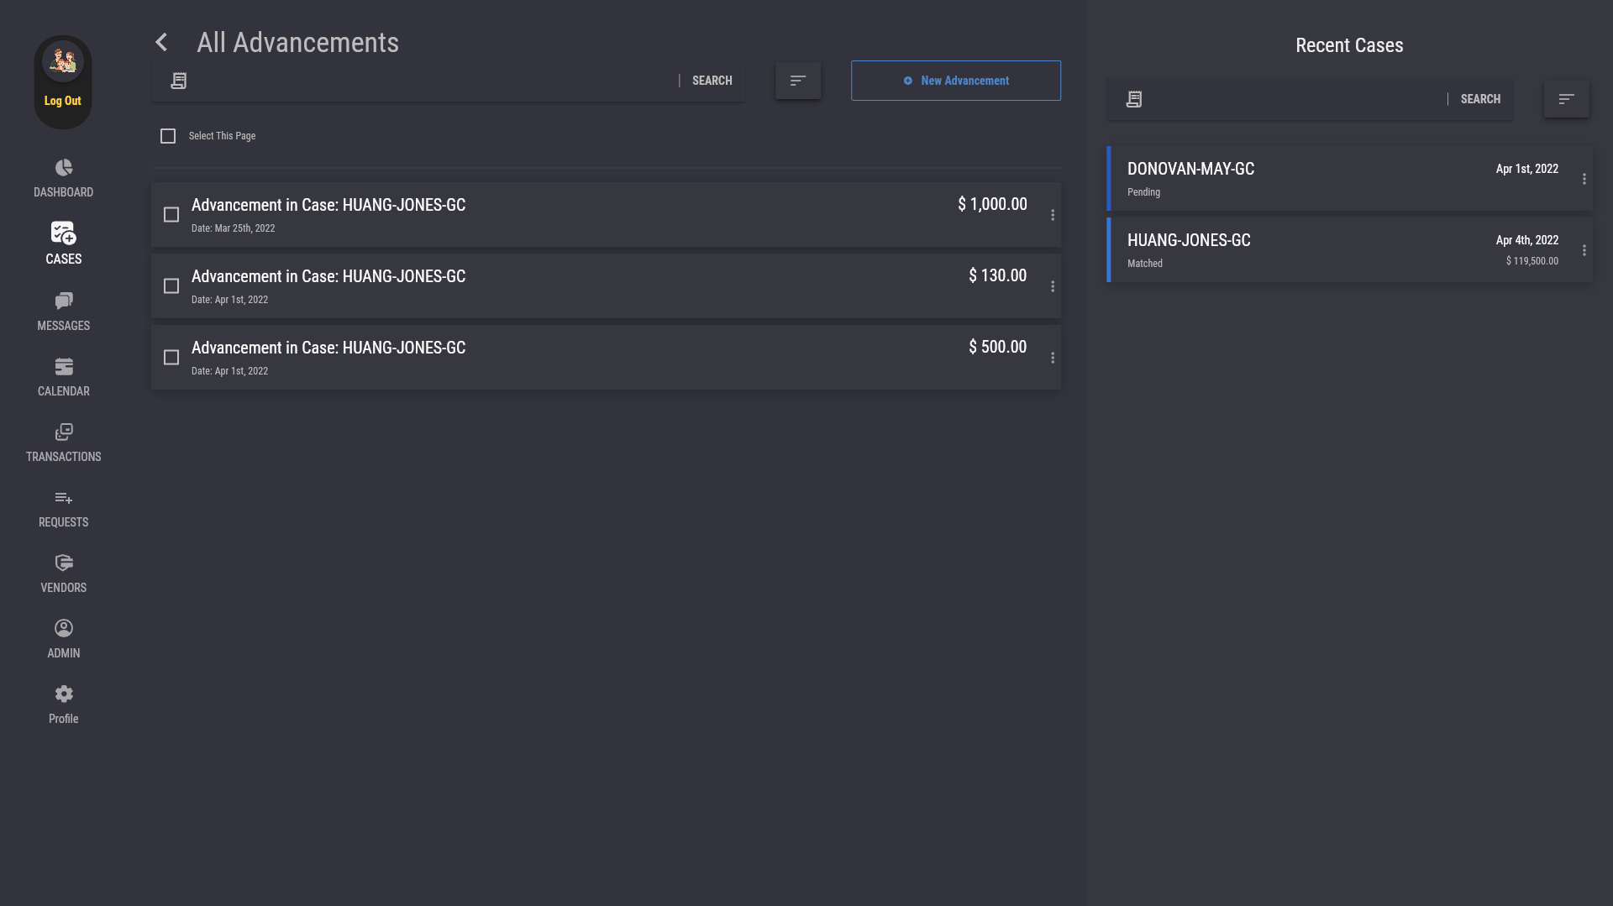Open Profile gear icon

click(x=64, y=694)
